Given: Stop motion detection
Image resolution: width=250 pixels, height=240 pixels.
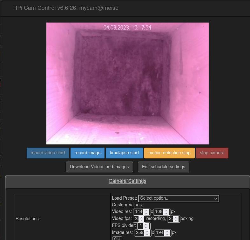Looking at the screenshot, I should (x=169, y=153).
